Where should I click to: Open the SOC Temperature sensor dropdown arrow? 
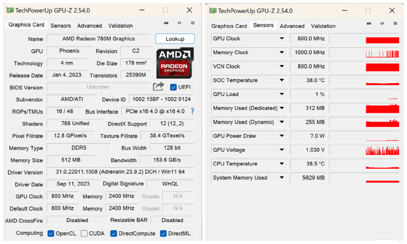[x=282, y=80]
